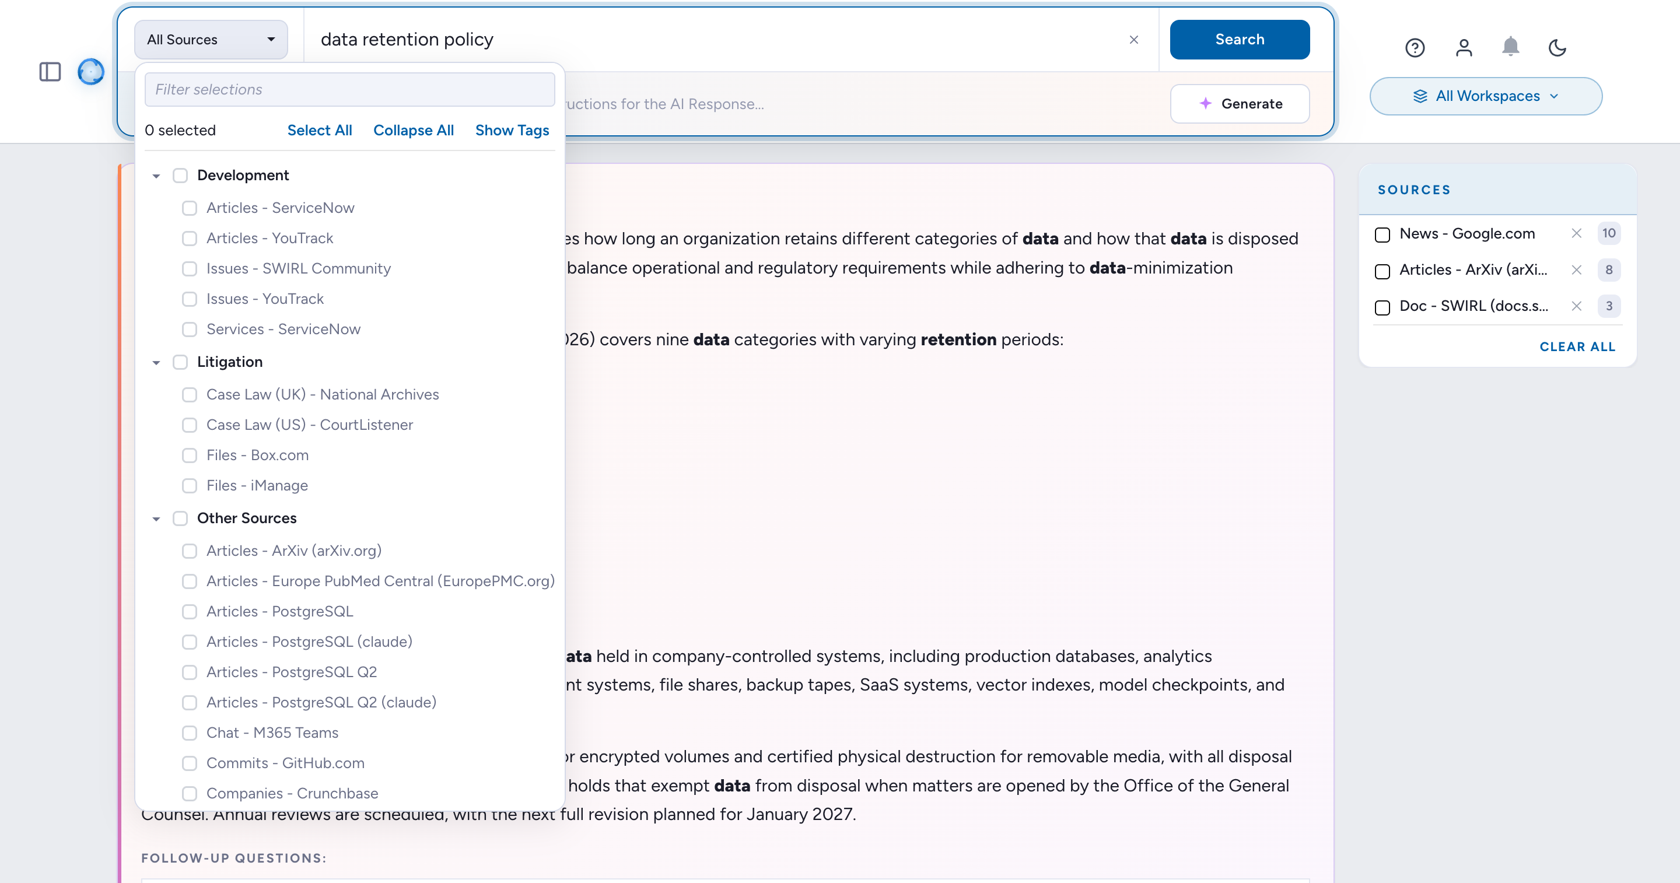The image size is (1680, 883).
Task: Remove Doc - SWIRL source filter
Action: coord(1576,306)
